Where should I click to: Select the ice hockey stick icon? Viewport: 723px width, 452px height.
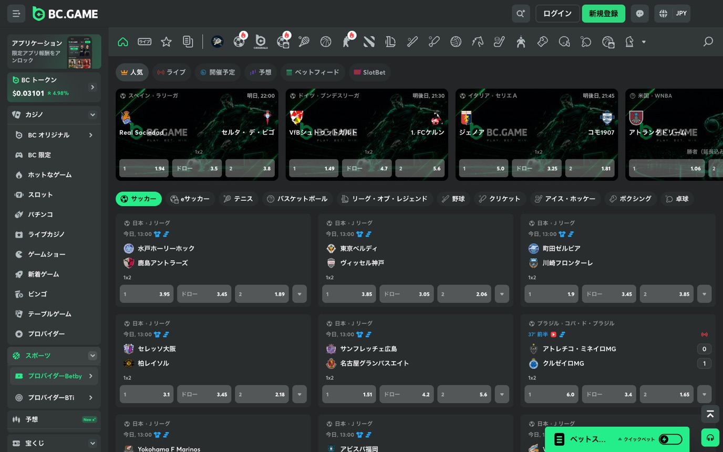pos(499,42)
